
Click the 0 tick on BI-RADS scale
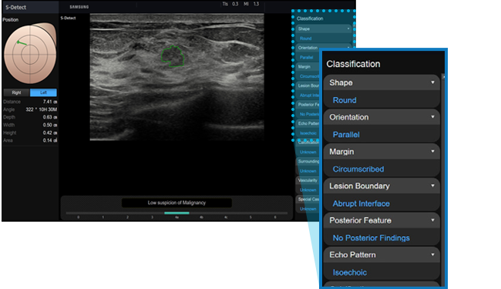coord(79,217)
